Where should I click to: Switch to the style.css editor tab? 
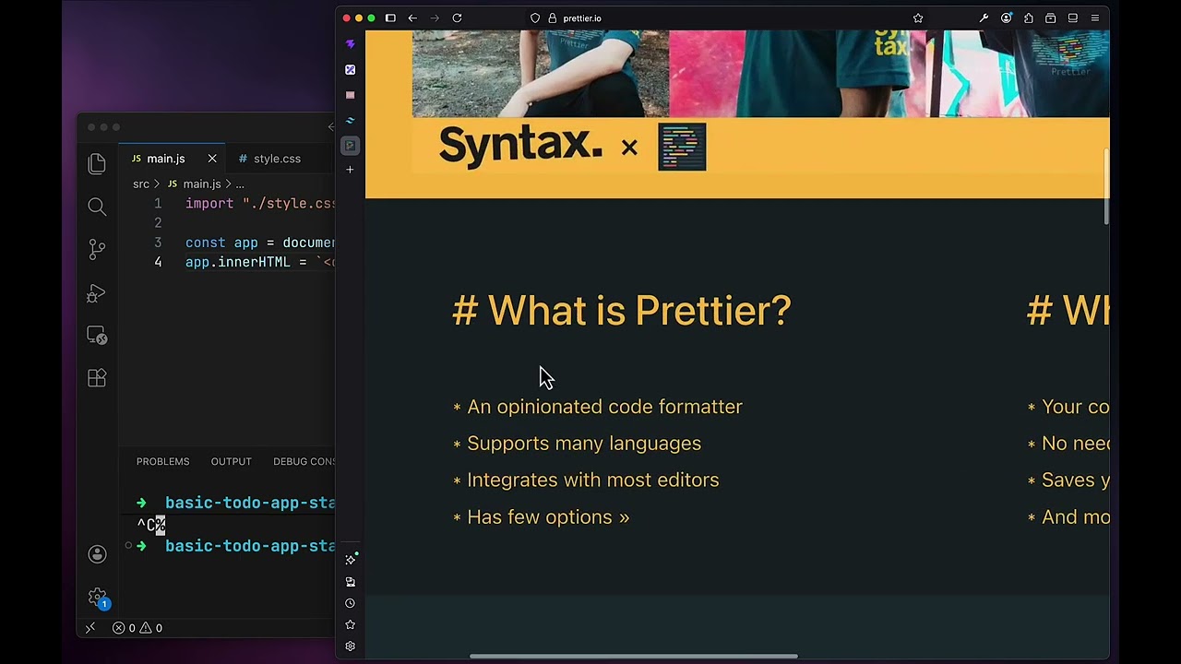click(277, 159)
